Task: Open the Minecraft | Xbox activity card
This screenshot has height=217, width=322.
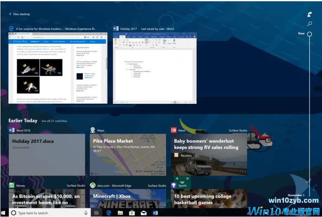Action: [128, 199]
